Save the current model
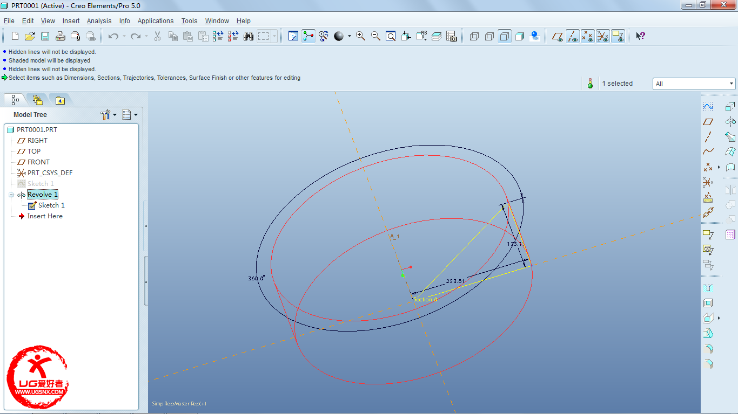The image size is (738, 414). (45, 36)
